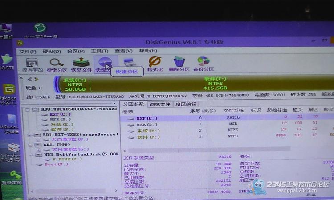Switch to the 分区参数 tab
334x200 pixels.
coord(134,104)
